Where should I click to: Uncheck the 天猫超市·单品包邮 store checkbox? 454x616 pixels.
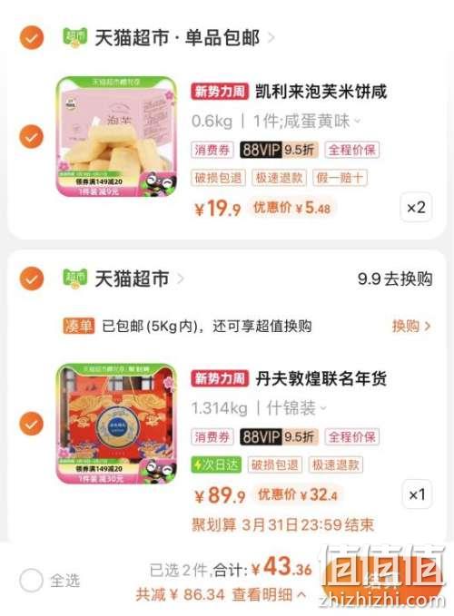[x=32, y=38]
